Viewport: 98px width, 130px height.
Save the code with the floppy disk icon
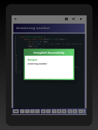point(66,19)
